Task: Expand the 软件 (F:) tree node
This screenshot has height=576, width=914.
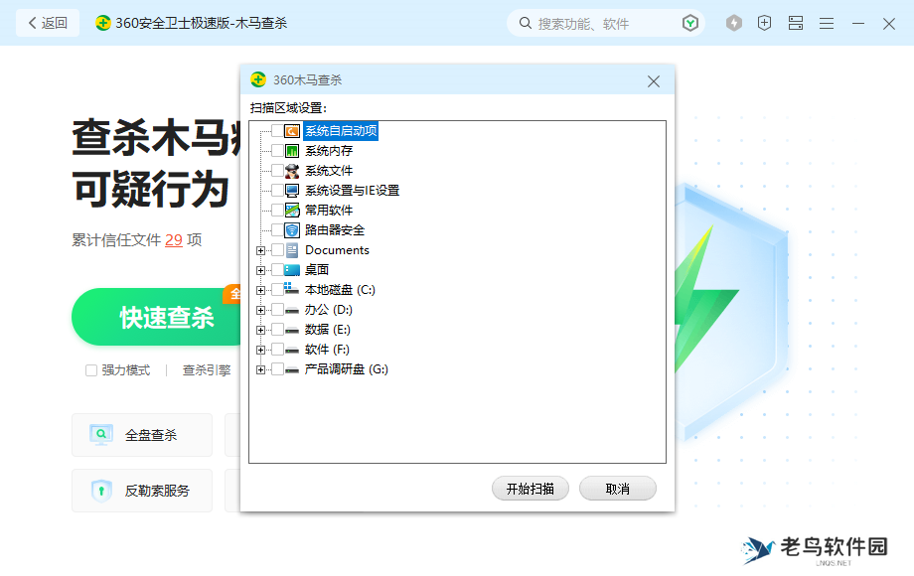Action: (x=260, y=350)
